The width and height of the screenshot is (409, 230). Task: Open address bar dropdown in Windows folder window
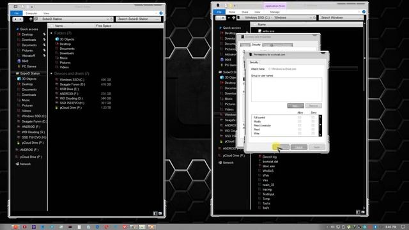[311, 18]
